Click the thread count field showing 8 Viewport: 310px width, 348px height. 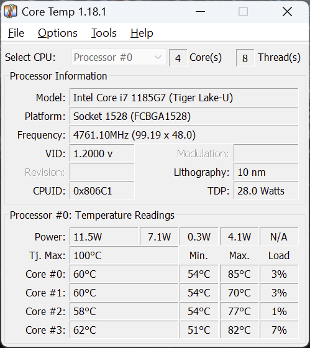pos(245,58)
